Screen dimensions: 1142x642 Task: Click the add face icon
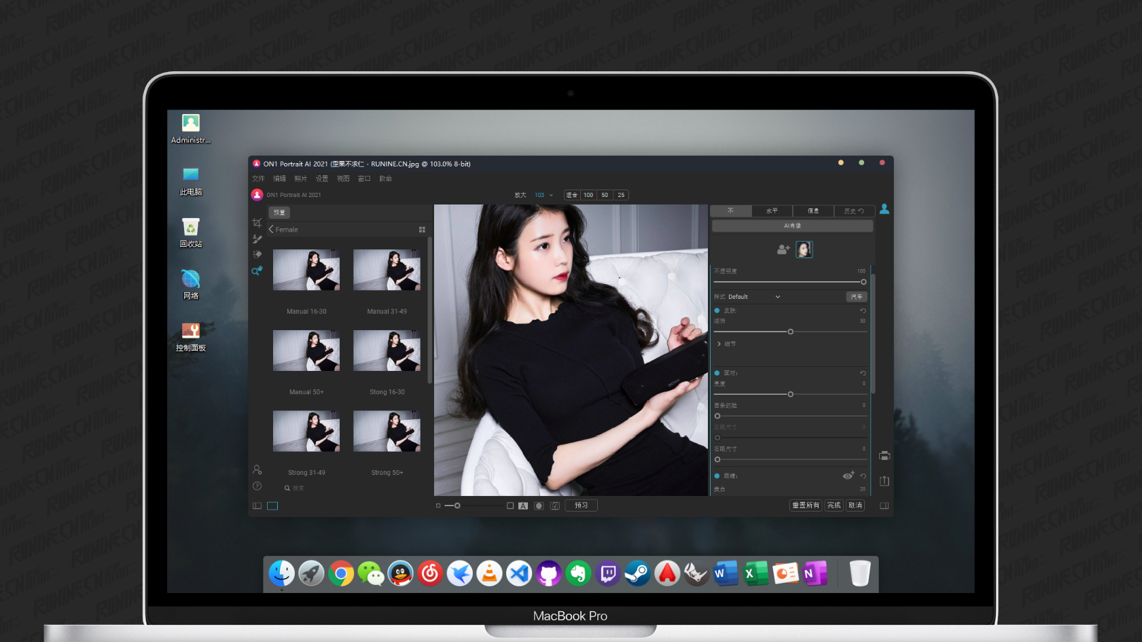tap(783, 249)
